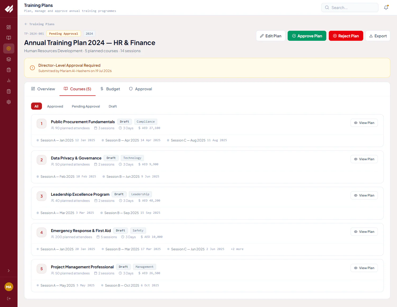Click the Technology category tag
397x307 pixels.
[132, 158]
